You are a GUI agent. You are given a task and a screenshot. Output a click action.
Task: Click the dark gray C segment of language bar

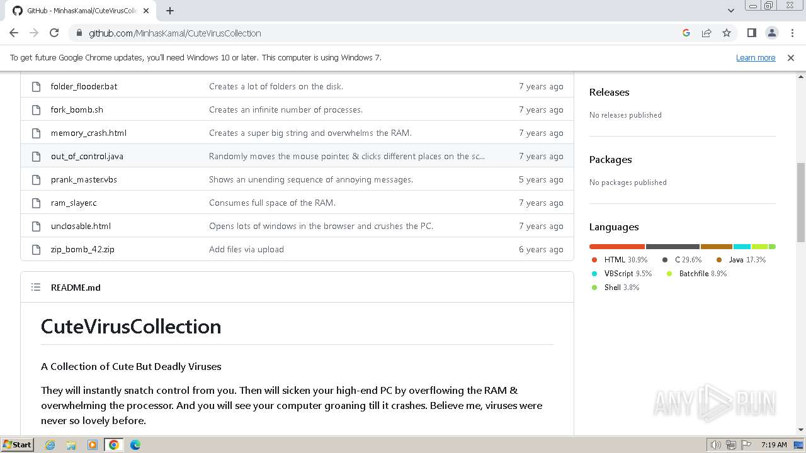pos(673,247)
